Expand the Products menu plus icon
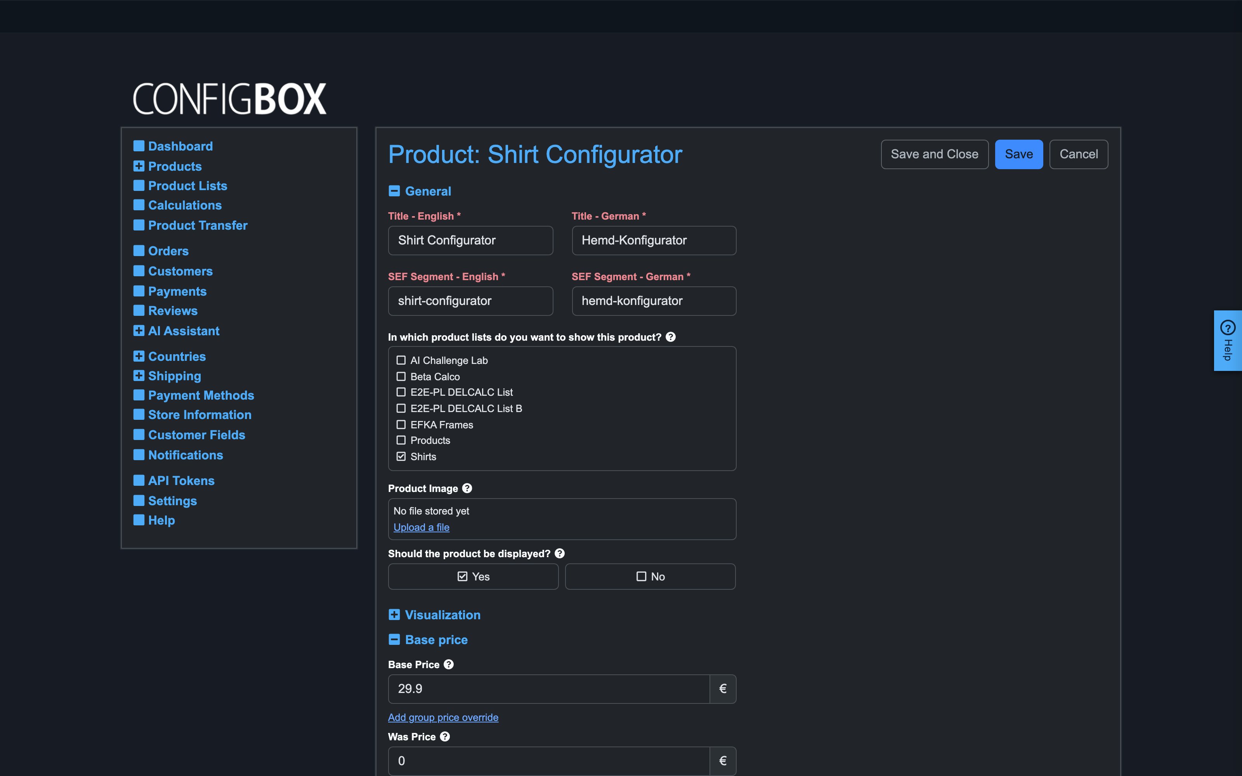This screenshot has width=1242, height=776. pyautogui.click(x=139, y=166)
